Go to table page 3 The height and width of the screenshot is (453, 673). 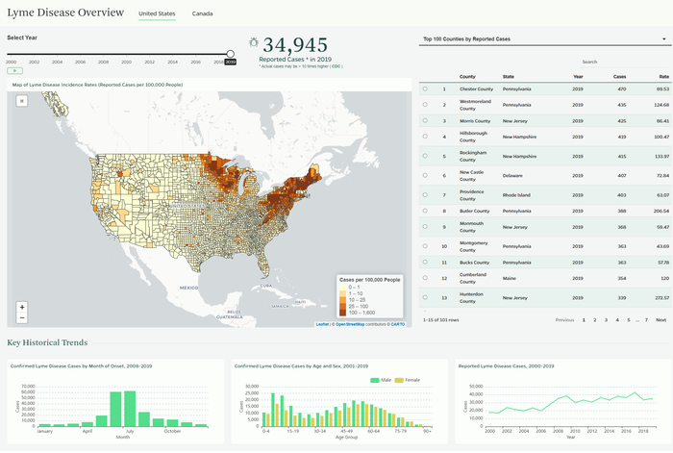[606, 320]
